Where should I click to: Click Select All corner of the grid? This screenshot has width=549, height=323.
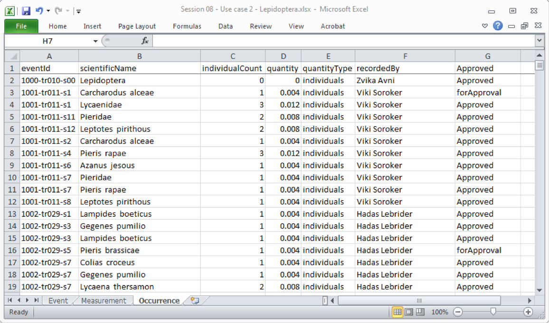[12, 56]
